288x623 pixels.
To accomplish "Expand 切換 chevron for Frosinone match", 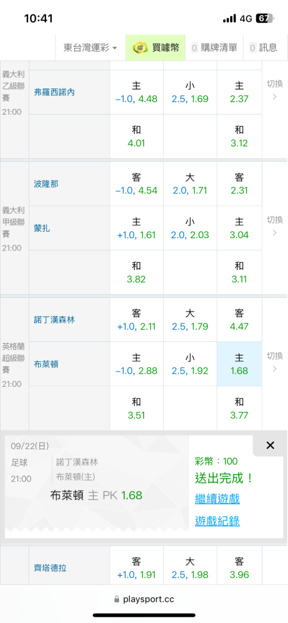I will click(274, 90).
